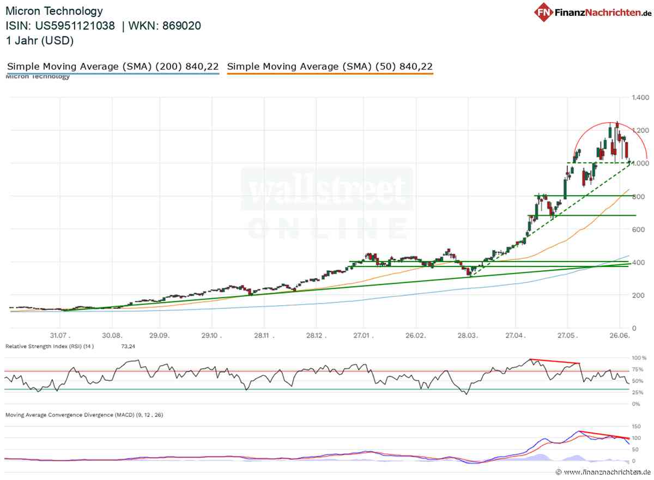Click the 29.10. date axis label

click(x=211, y=336)
